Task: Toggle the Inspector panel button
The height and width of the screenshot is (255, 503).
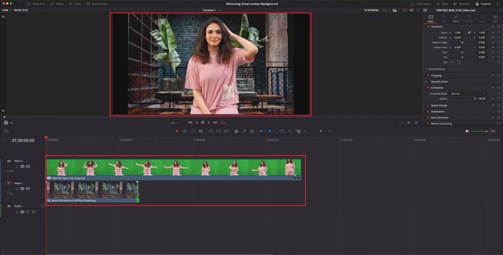Action: click(483, 4)
